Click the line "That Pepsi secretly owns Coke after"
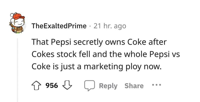200x102 pixels. click(99, 42)
